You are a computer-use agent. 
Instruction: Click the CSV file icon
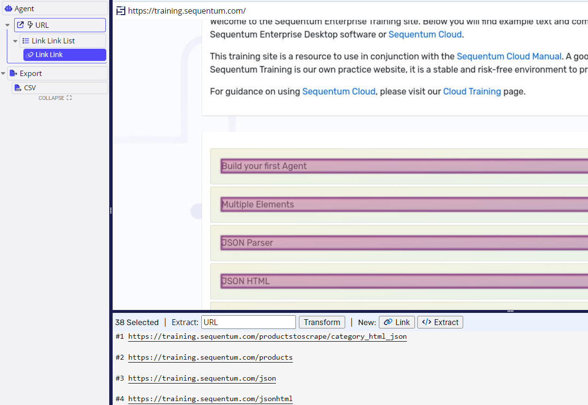tap(18, 88)
